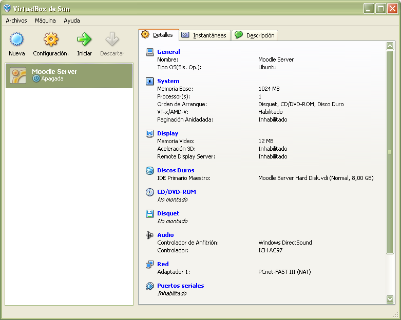Click the scroll-up arrow of the details pane

click(390, 46)
